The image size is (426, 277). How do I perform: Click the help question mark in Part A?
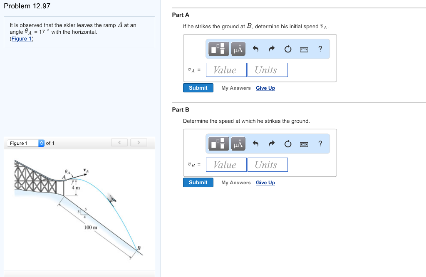pos(319,49)
